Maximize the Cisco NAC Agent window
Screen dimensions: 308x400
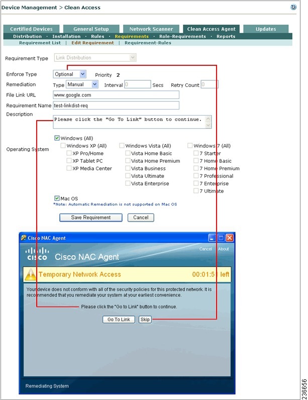pyautogui.click(x=221, y=238)
